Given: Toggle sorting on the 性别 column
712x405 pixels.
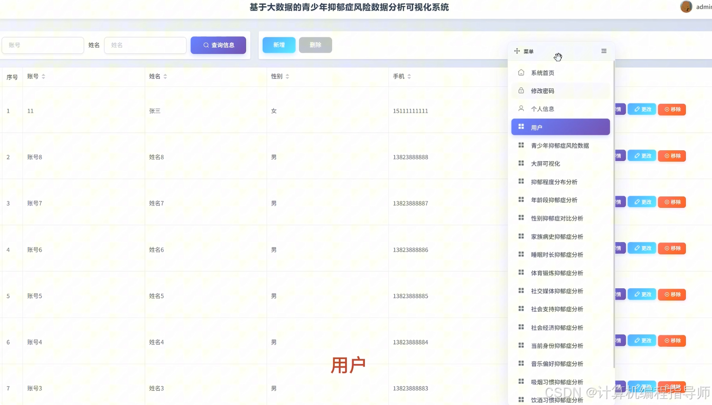Looking at the screenshot, I should point(287,76).
